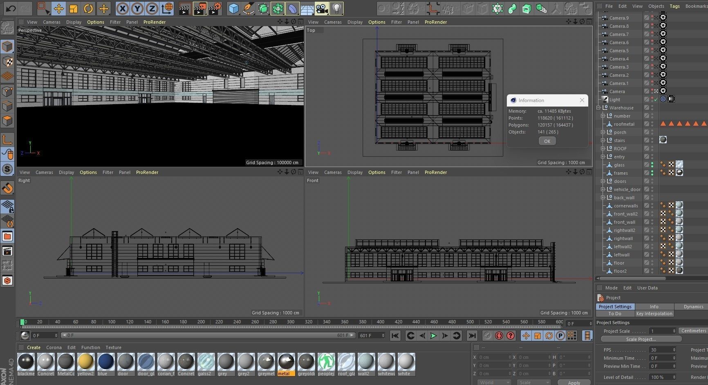708x385 pixels.
Task: Toggle Parameter (P) keyframe recording
Action: click(560, 336)
